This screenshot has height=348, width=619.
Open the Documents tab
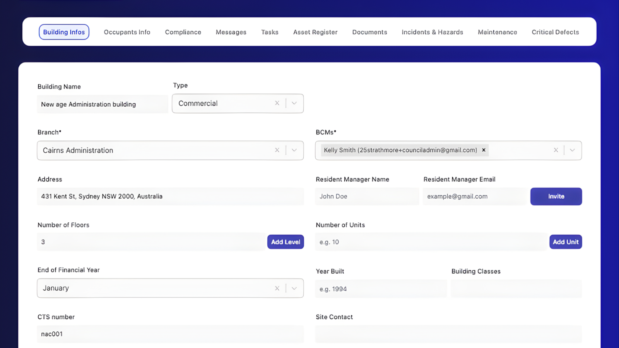pyautogui.click(x=369, y=32)
